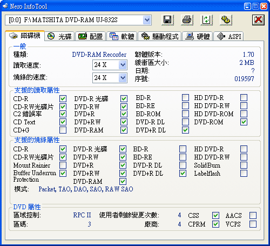
Task: Click the gears icon on 驅動程式 tab
Action: pyautogui.click(x=145, y=36)
